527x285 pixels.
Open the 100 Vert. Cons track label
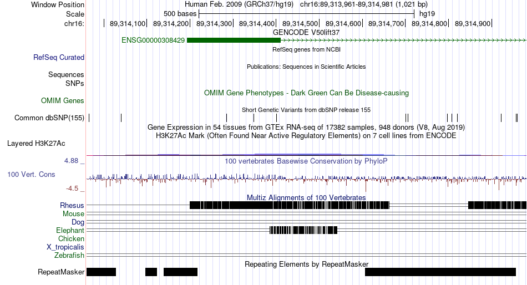31,175
